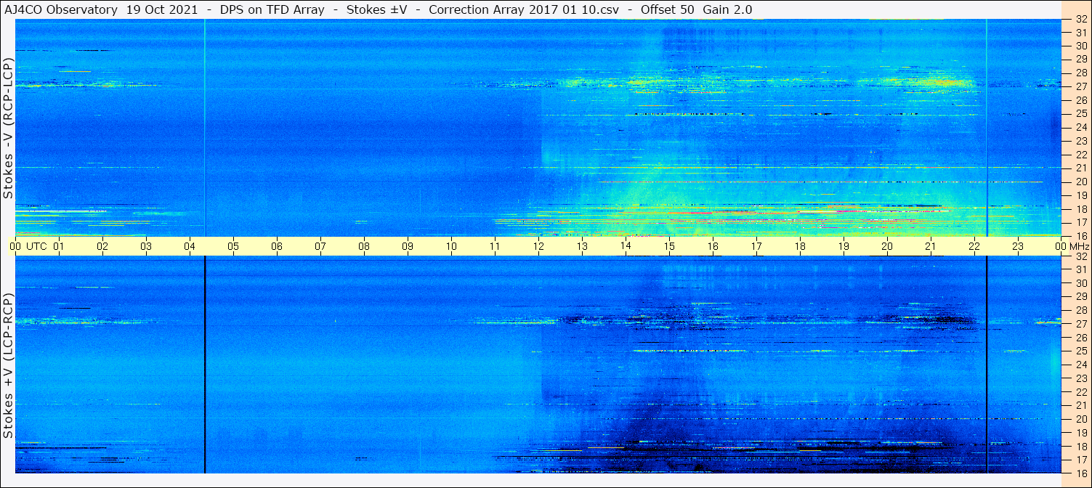
Task: Click the Offset 50 value in header
Action: 666,9
